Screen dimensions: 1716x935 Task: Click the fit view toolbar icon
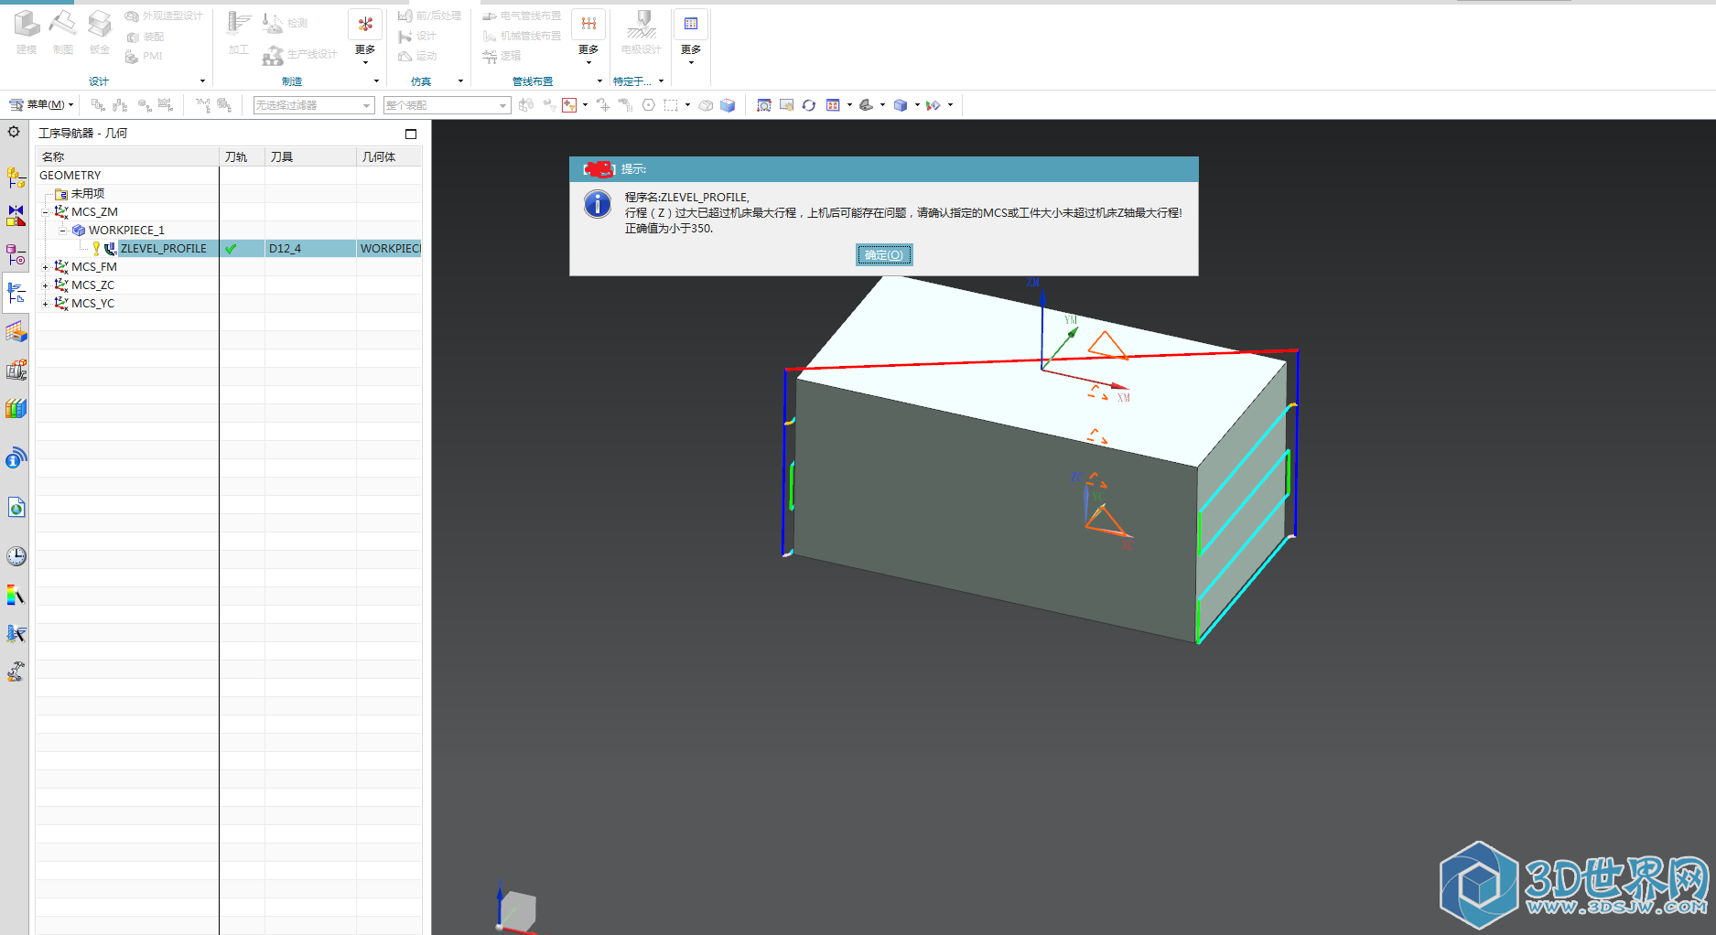click(763, 105)
